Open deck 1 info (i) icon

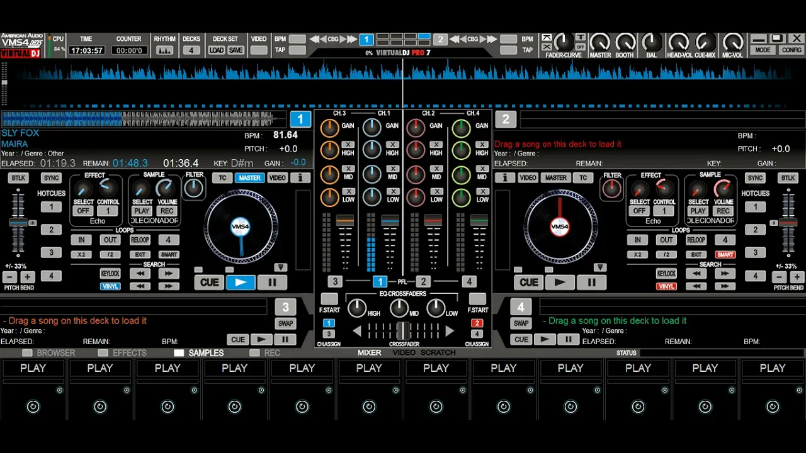[x=300, y=178]
